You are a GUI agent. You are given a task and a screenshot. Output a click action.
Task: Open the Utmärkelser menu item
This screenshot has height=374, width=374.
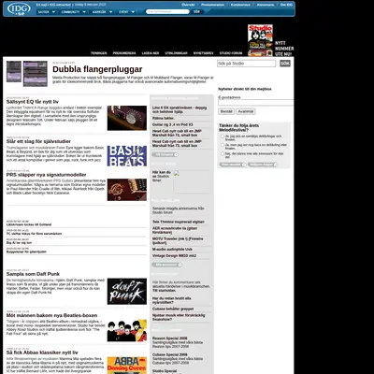click(x=176, y=53)
